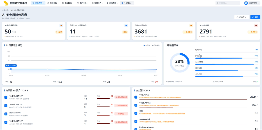Open the 安全态势 top menu
Screen dimensions: 262x130
38,3
